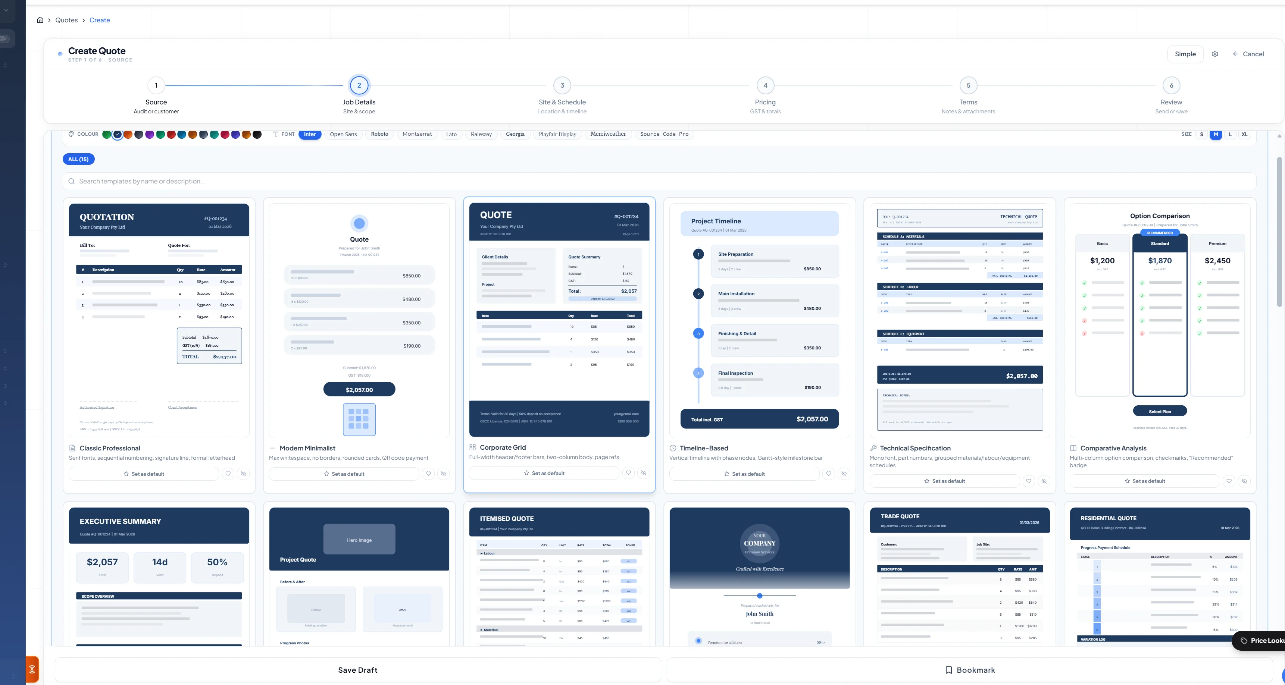Choose size S for the template
1285x685 pixels.
coord(1201,134)
